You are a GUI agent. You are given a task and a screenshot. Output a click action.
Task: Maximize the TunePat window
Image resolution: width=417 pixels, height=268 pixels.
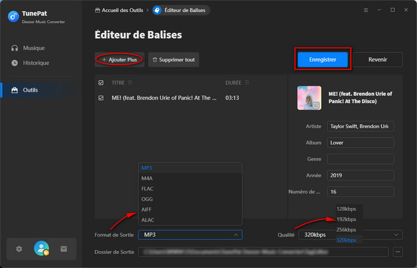393,10
